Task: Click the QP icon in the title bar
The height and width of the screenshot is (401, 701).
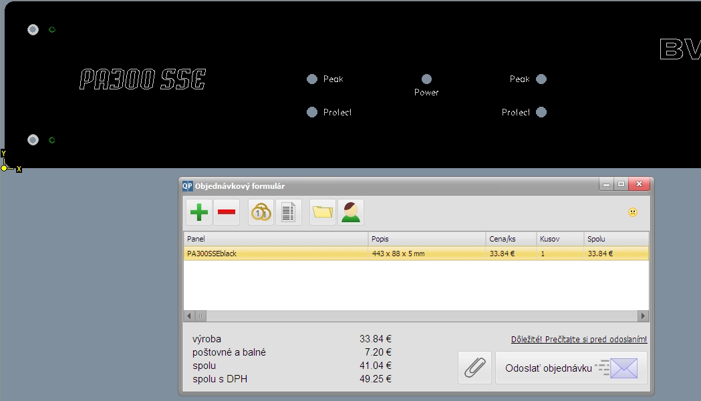Action: coord(187,185)
